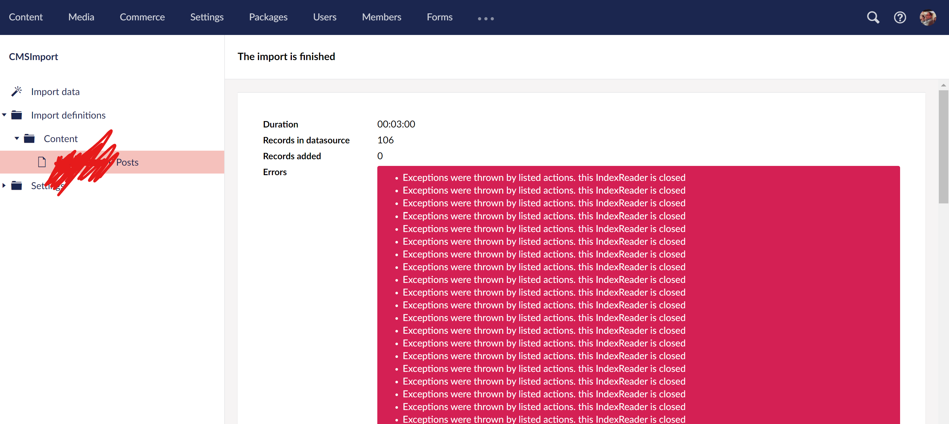Go to the Packages section

tap(268, 17)
